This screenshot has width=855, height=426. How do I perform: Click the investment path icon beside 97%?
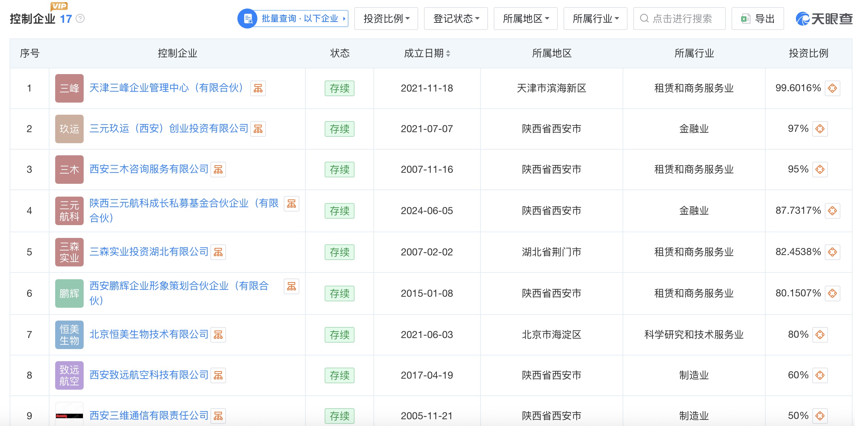[820, 129]
